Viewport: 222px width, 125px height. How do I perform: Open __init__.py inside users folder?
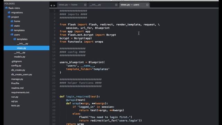point(23,44)
